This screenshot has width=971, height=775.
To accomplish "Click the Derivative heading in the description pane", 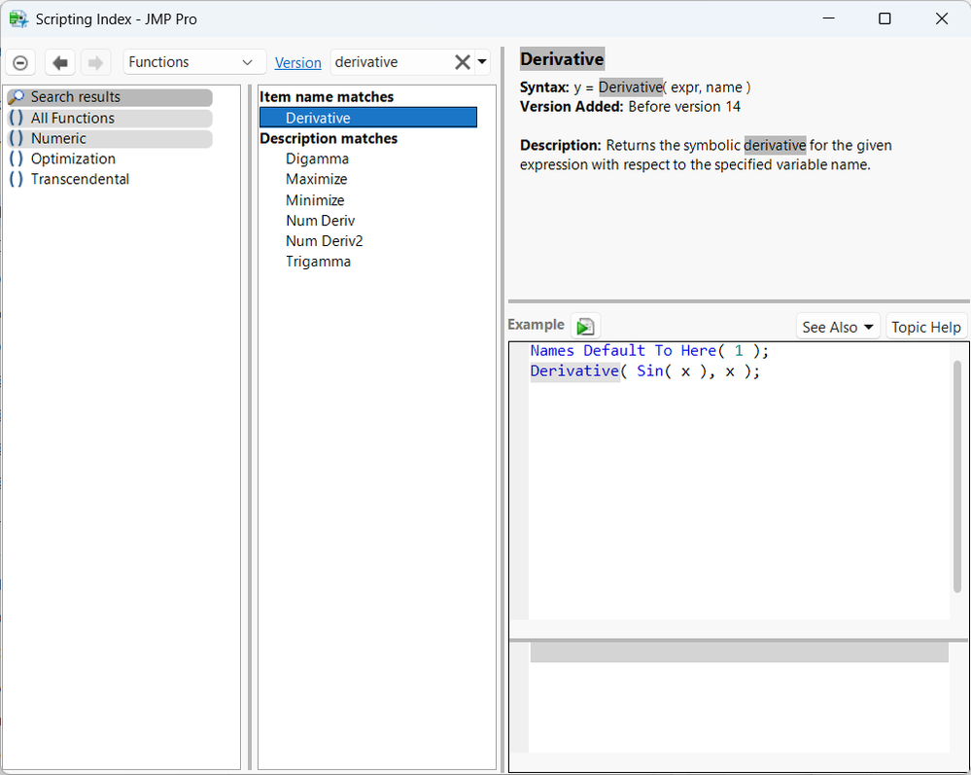I will point(562,59).
